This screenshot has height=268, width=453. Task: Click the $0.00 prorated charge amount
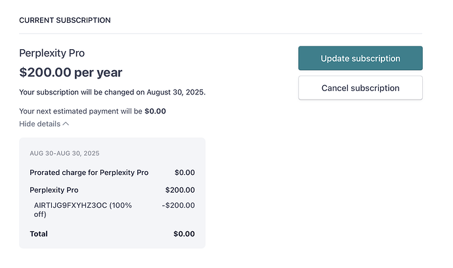(184, 172)
